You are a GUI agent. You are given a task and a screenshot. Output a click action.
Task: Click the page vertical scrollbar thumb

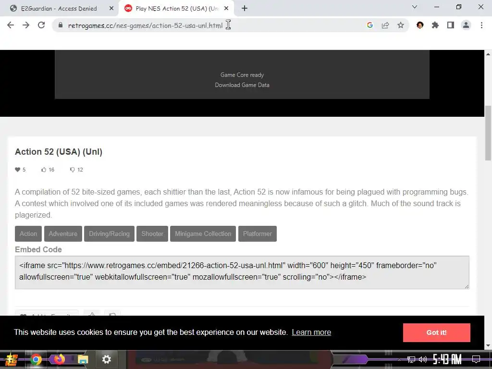click(488, 133)
